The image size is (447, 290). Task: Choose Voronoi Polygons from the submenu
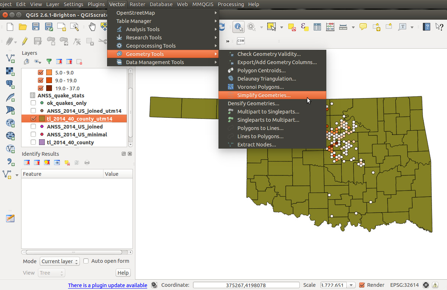click(x=272, y=87)
